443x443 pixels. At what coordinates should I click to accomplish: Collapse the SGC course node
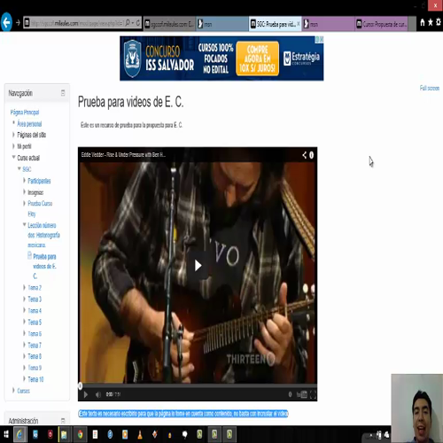[19, 169]
